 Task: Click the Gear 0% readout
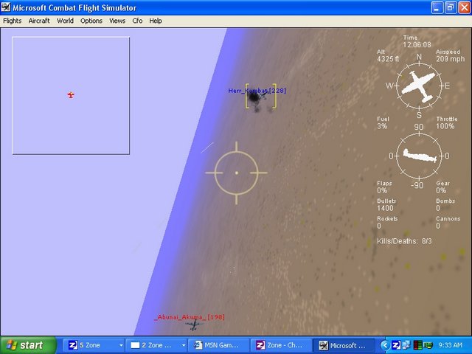(442, 187)
